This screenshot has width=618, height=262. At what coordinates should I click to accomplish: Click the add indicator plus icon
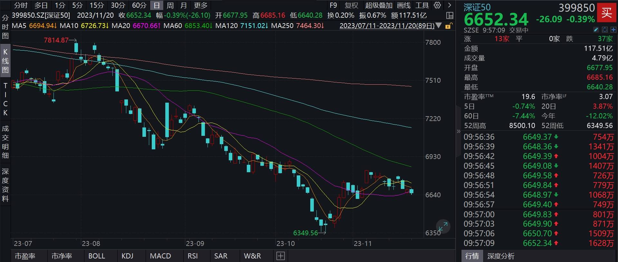click(x=280, y=256)
